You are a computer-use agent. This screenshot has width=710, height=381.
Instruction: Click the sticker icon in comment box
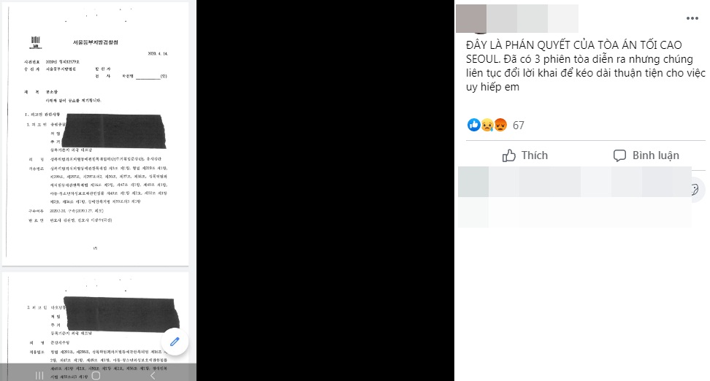click(696, 189)
